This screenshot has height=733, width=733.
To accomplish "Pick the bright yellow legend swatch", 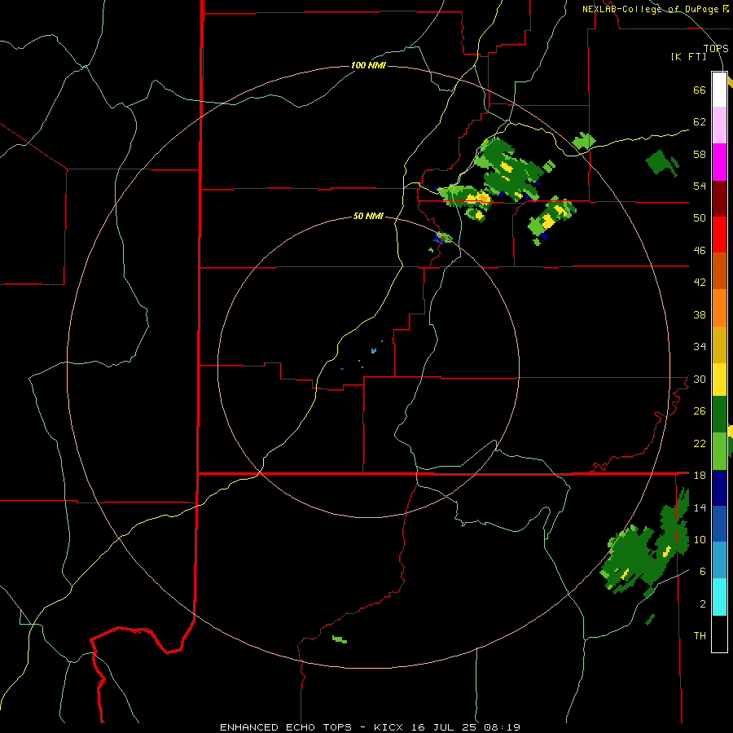I will point(719,380).
